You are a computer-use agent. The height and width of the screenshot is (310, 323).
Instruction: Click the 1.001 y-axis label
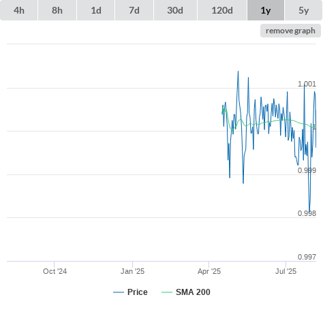307,84
